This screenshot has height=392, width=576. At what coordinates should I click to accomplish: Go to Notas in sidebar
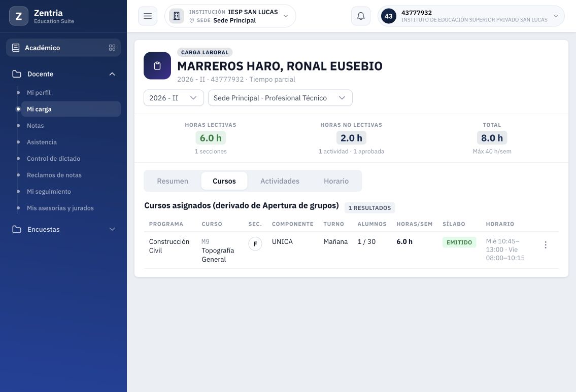35,126
